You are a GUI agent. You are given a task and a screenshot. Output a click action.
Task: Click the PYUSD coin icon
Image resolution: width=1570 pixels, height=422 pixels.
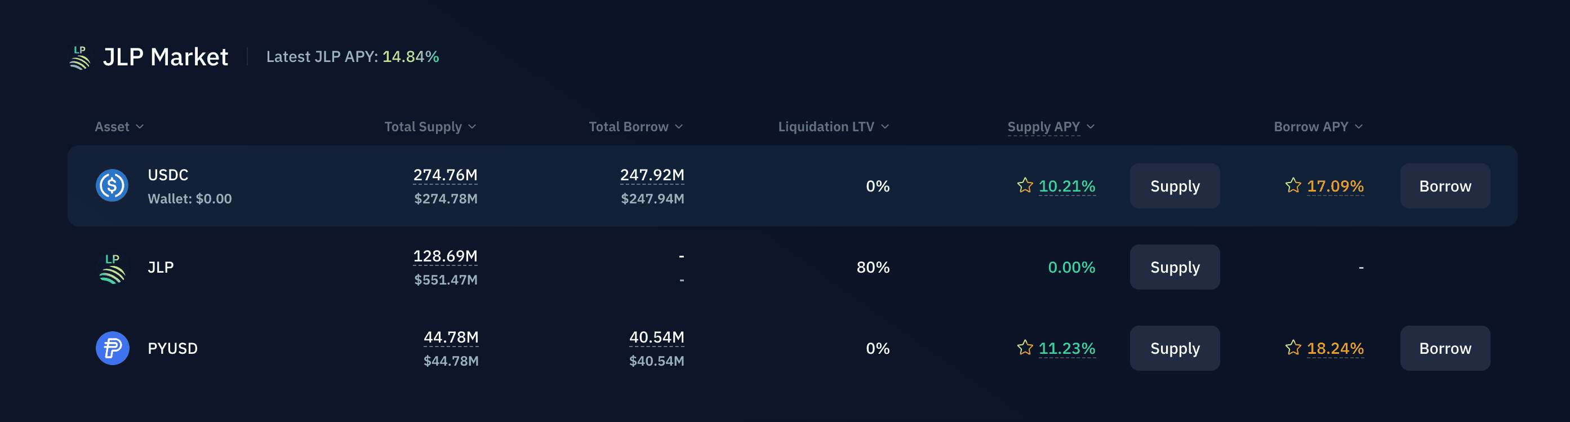pos(112,348)
